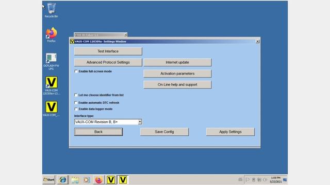Close the FTDI ID Faker background window

tap(125, 35)
